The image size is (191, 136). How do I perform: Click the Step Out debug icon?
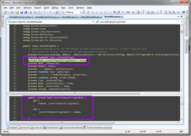pos(122,12)
